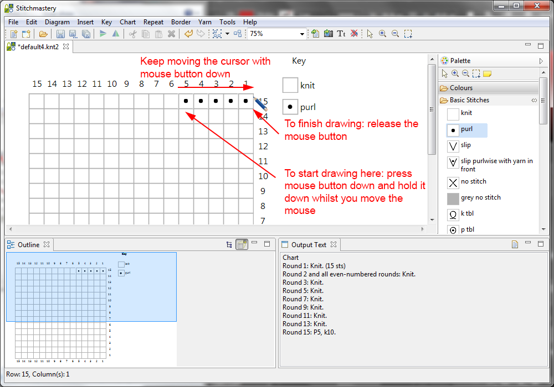Image resolution: width=554 pixels, height=387 pixels.
Task: Click the select-all dashed squares icon
Action: click(217, 34)
